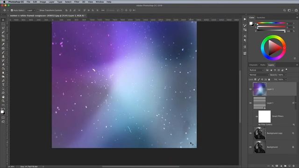This screenshot has height=168, width=299.
Task: Select the Layer 1 layer name
Action: point(270,103)
